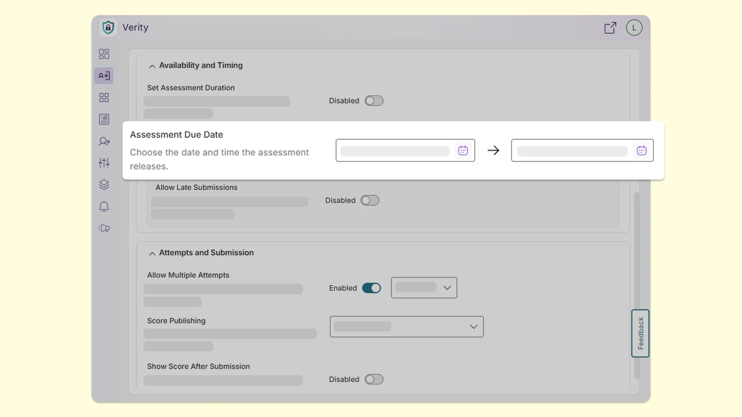Click the Feedback side tab
Image resolution: width=742 pixels, height=417 pixels.
click(x=640, y=333)
